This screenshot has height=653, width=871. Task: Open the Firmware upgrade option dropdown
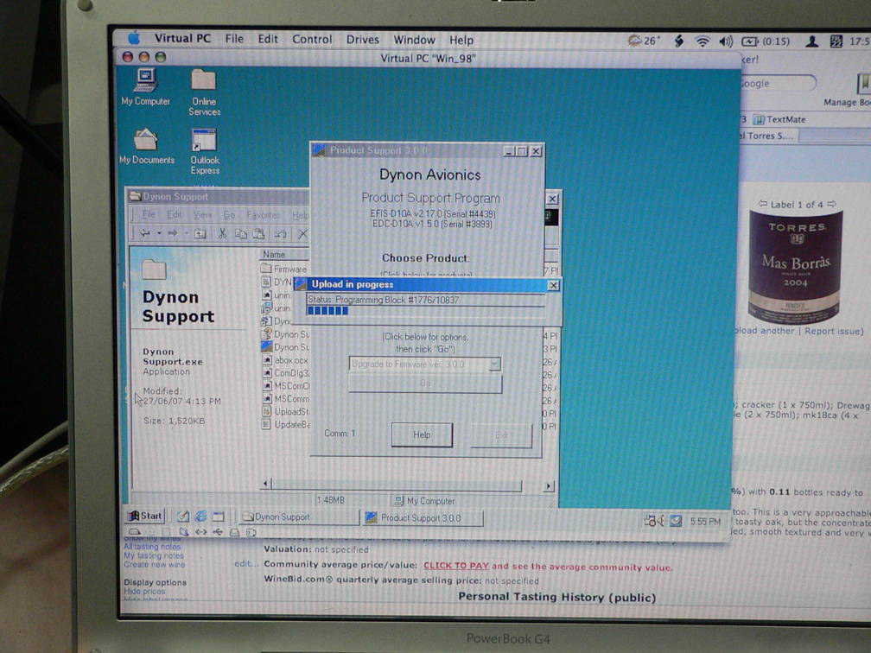[425, 365]
